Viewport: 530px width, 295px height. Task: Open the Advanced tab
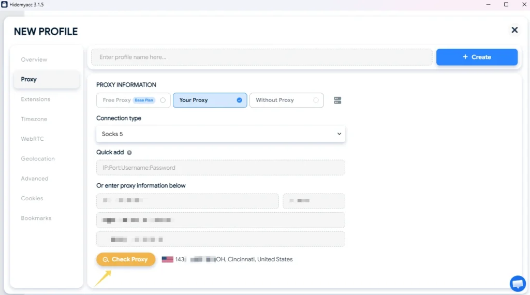[x=35, y=179]
